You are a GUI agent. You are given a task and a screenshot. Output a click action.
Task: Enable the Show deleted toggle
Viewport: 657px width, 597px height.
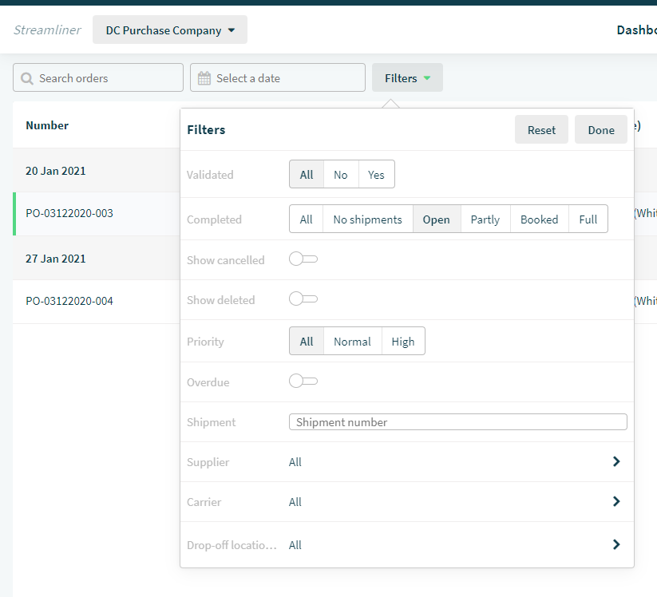tap(303, 299)
